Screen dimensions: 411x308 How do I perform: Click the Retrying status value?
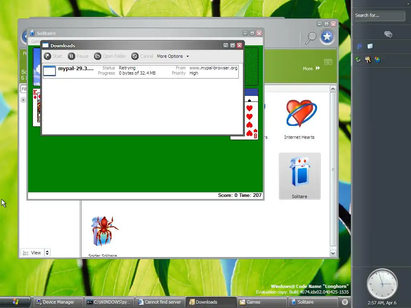(x=127, y=68)
